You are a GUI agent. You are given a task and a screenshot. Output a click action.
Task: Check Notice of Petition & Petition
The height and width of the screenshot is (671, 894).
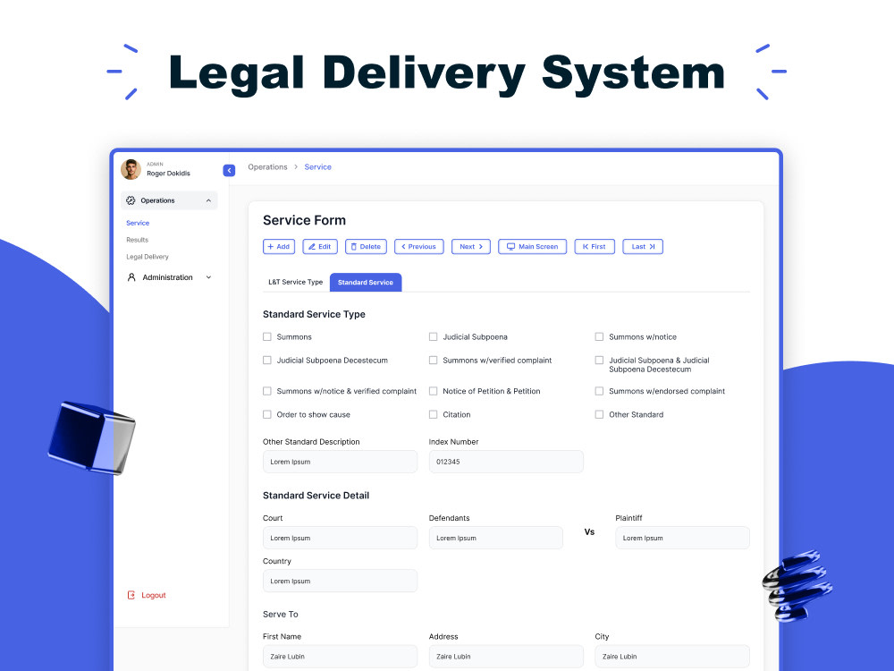tap(434, 391)
